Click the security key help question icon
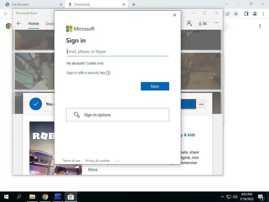 coord(108,73)
